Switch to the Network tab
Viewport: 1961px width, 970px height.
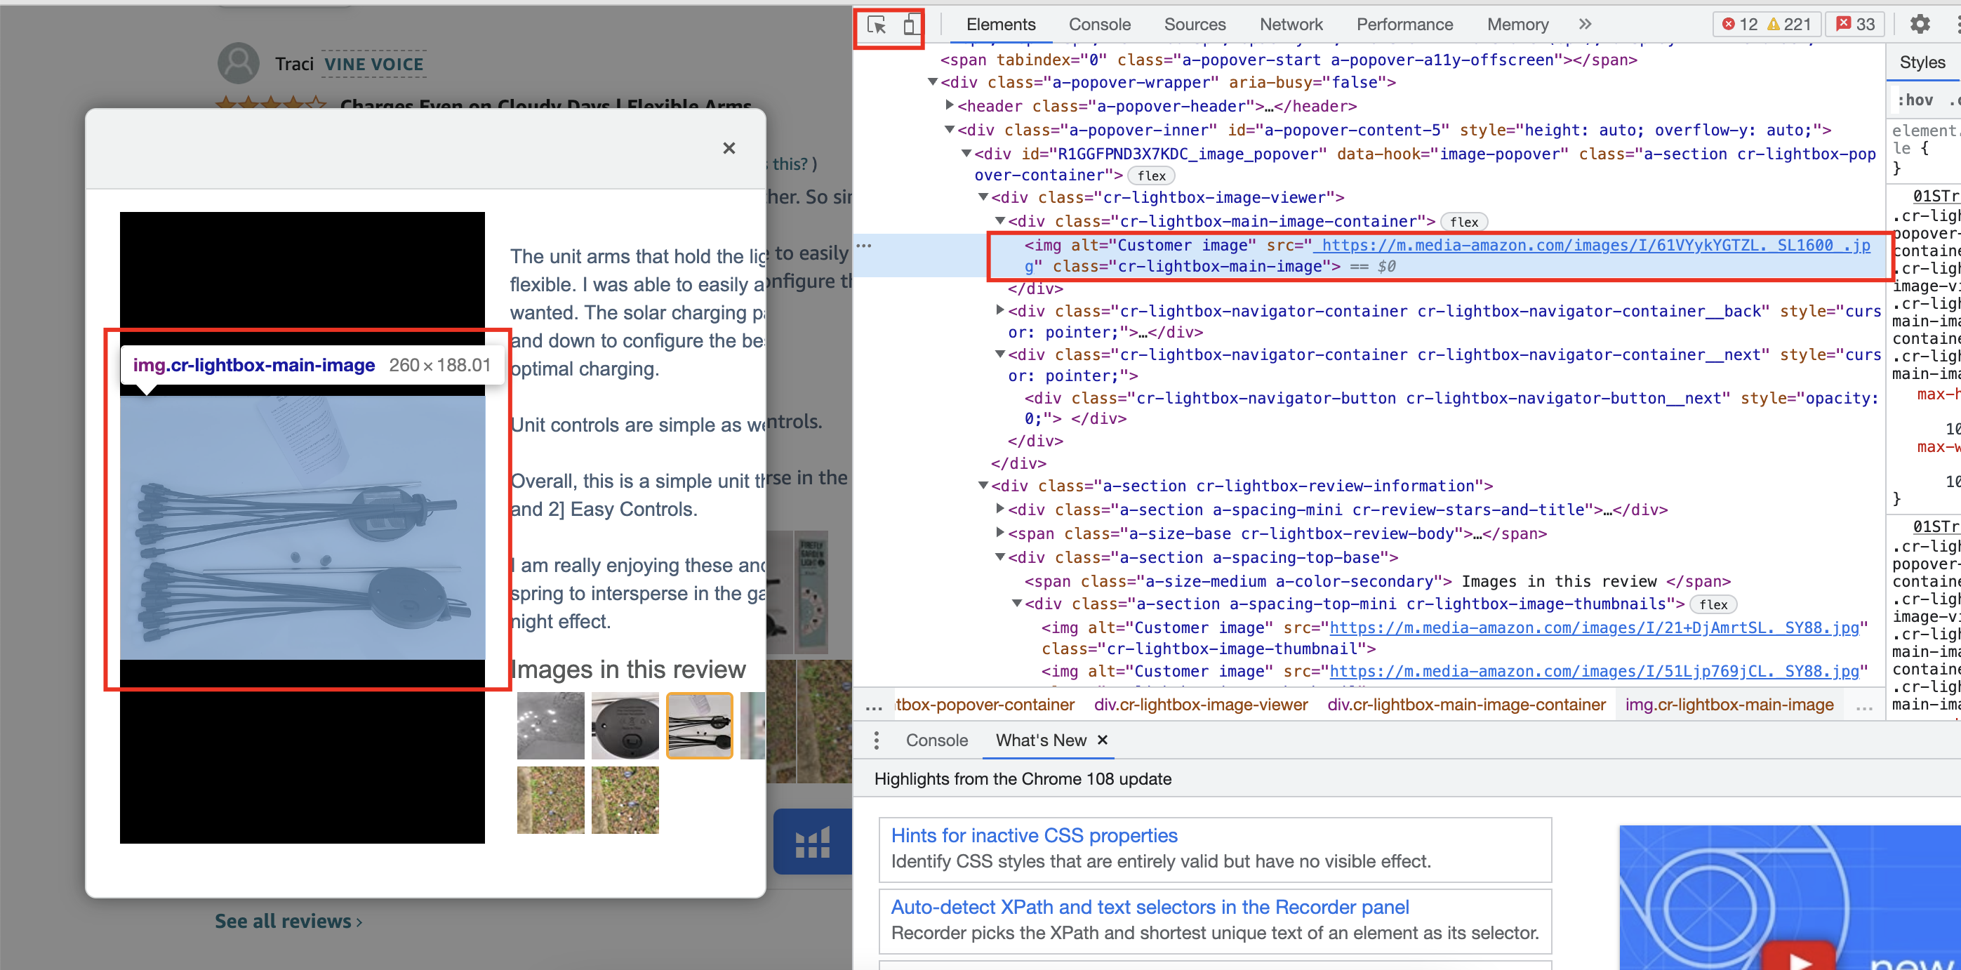click(1291, 25)
